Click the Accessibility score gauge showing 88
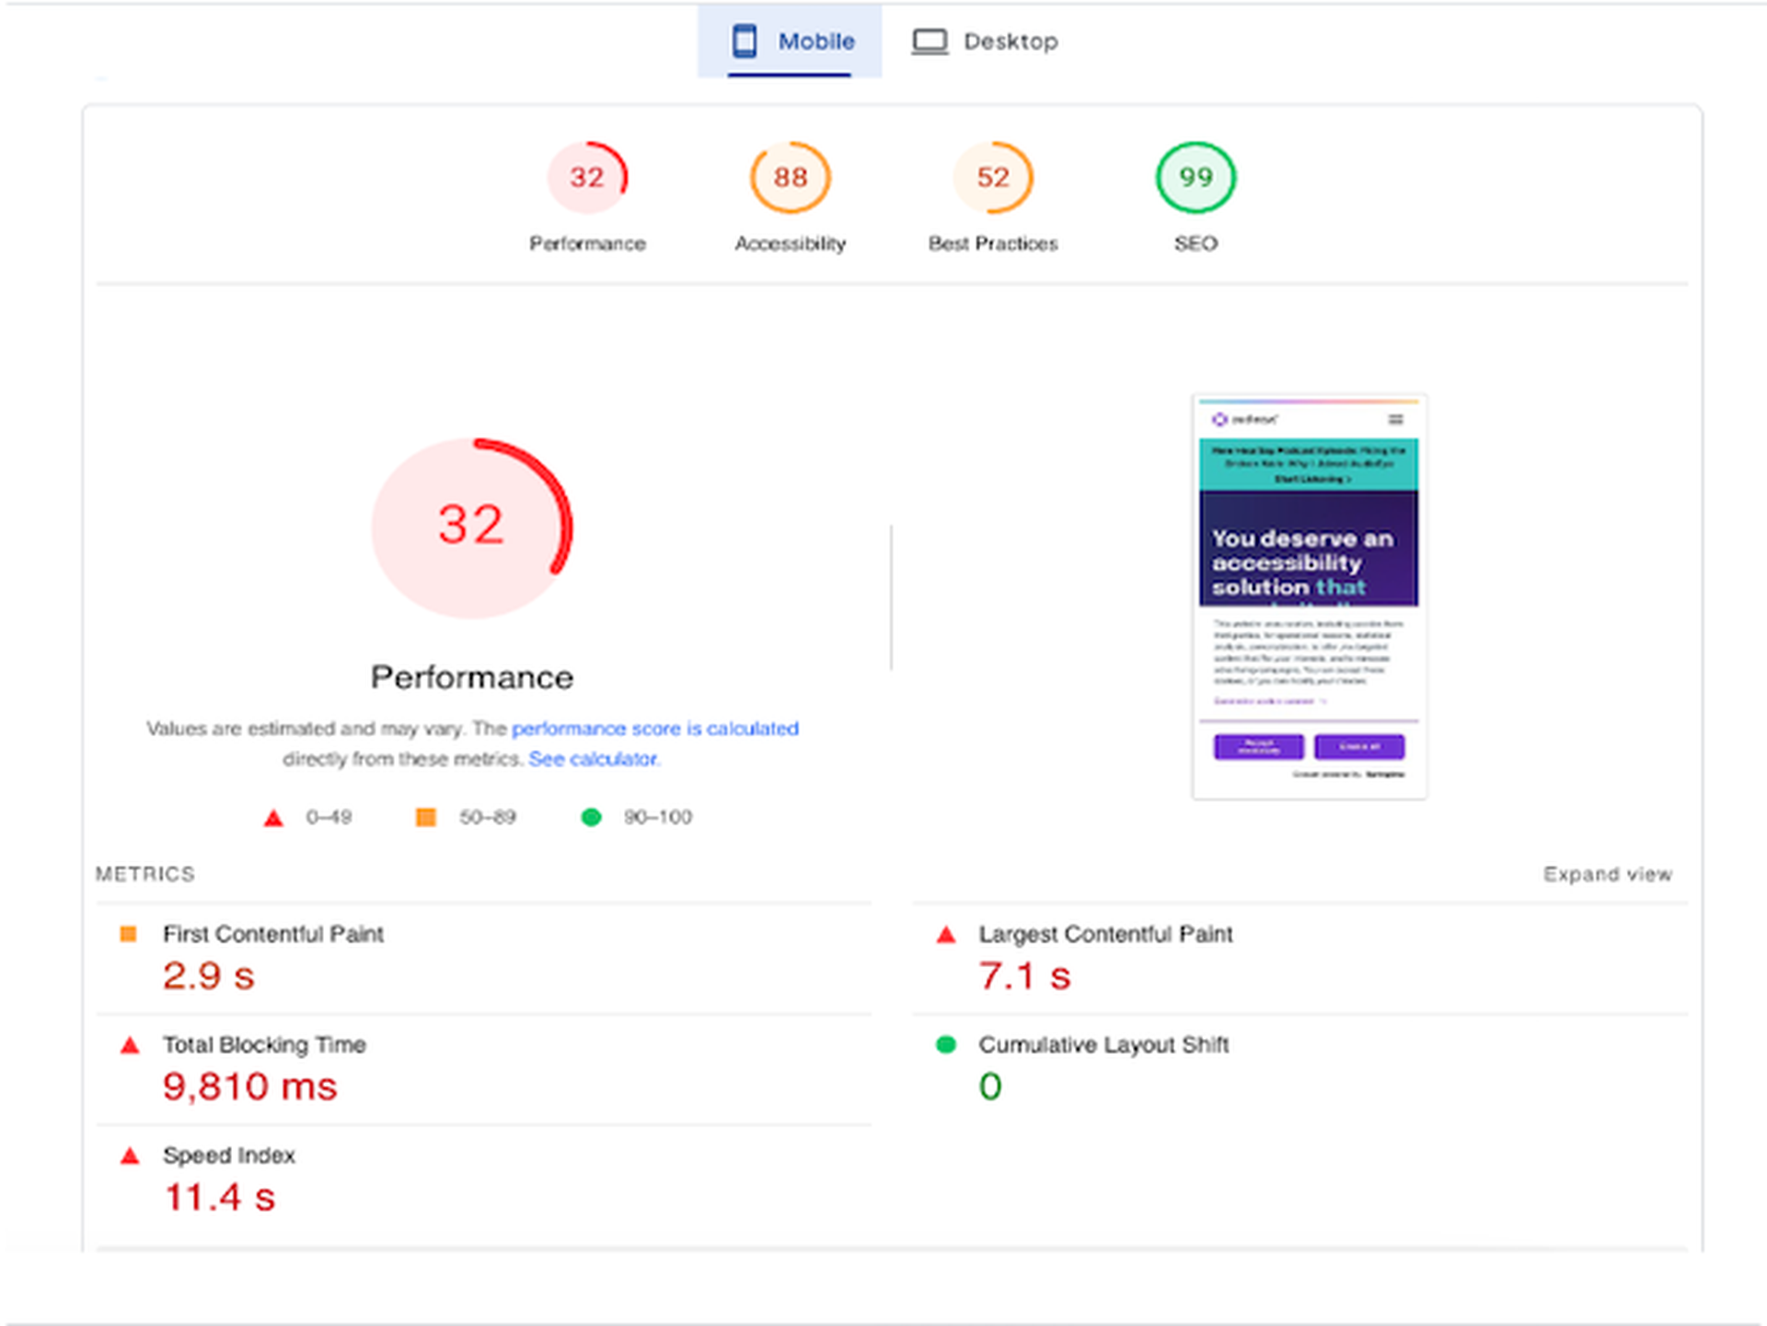Screen dimensions: 1767x1326 [790, 177]
